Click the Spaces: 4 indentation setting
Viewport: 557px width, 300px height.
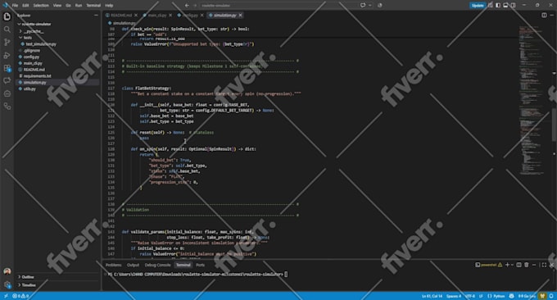pyautogui.click(x=454, y=296)
